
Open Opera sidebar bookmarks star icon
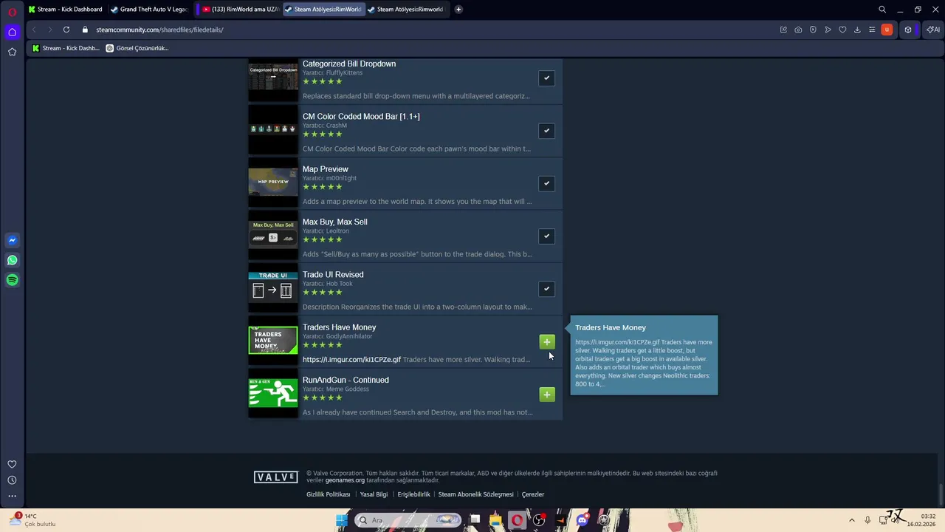point(12,52)
